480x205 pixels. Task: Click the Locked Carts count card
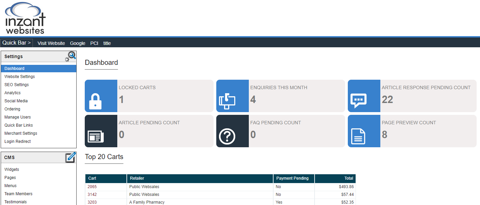tap(149, 96)
